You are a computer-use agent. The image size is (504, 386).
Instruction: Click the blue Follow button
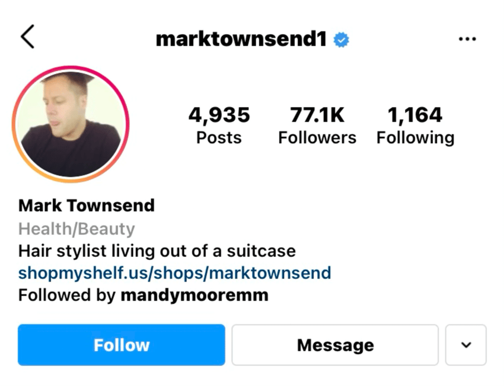(122, 345)
